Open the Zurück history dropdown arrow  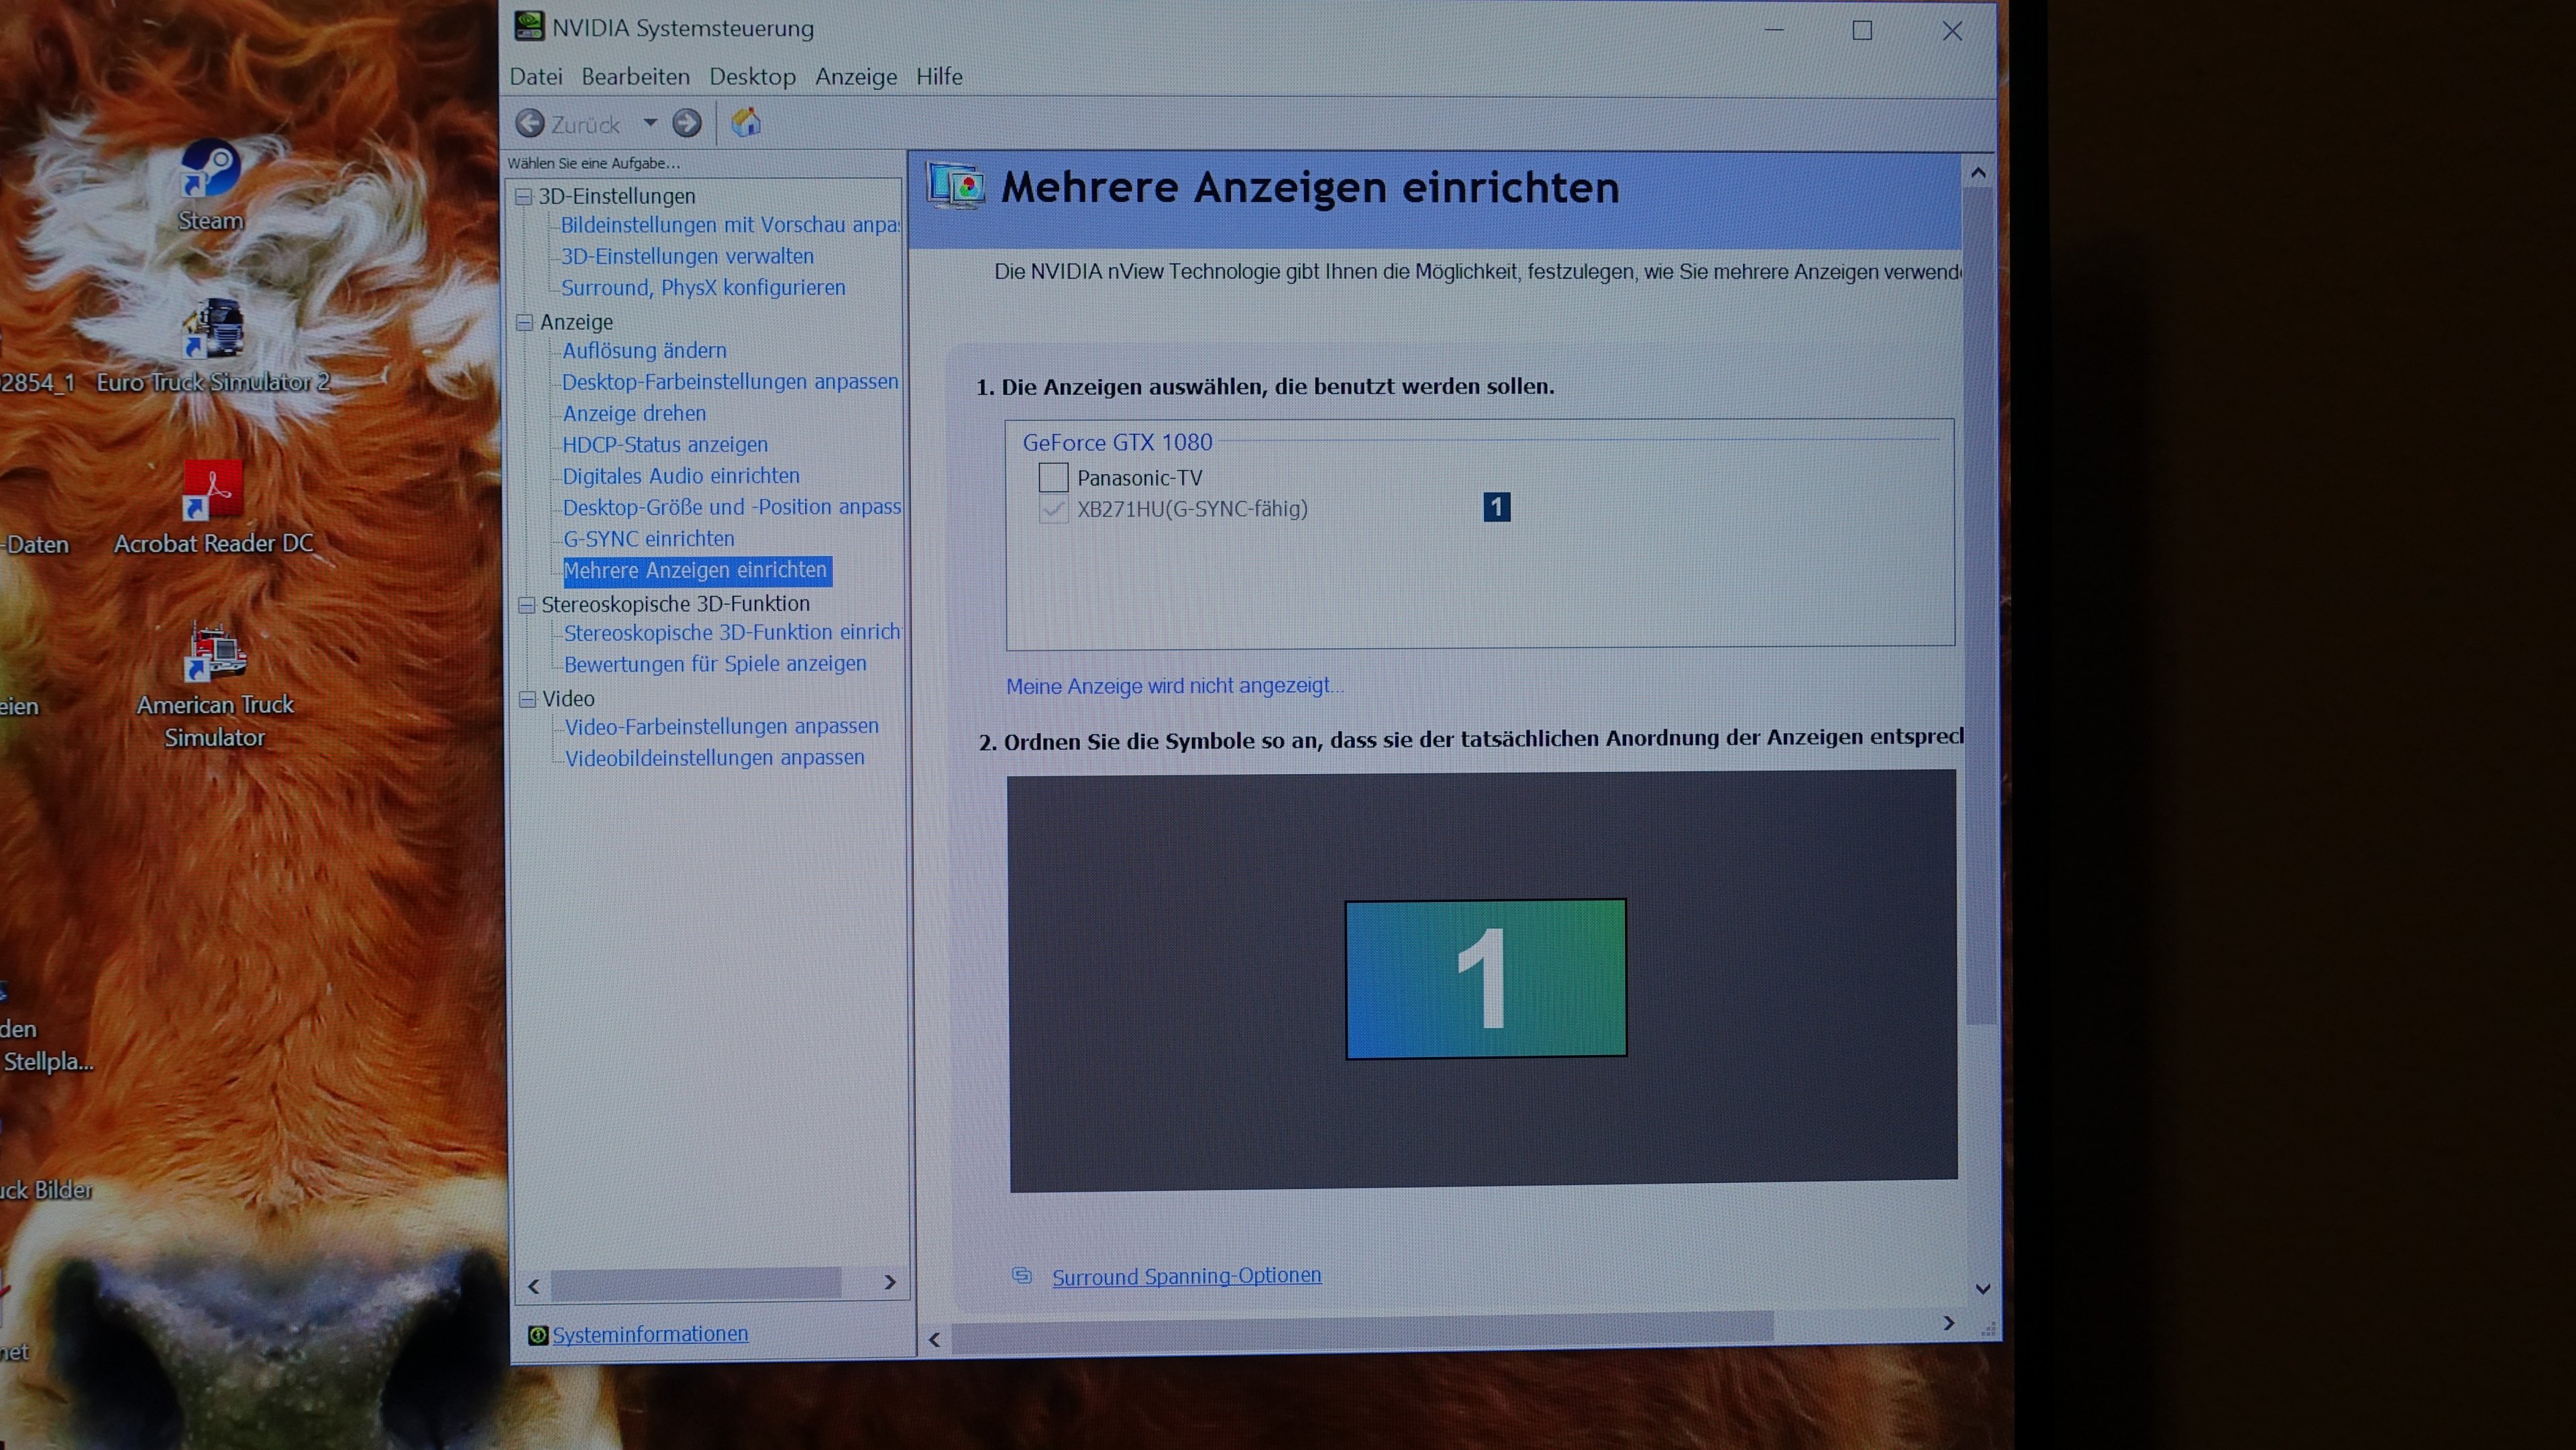pos(650,123)
